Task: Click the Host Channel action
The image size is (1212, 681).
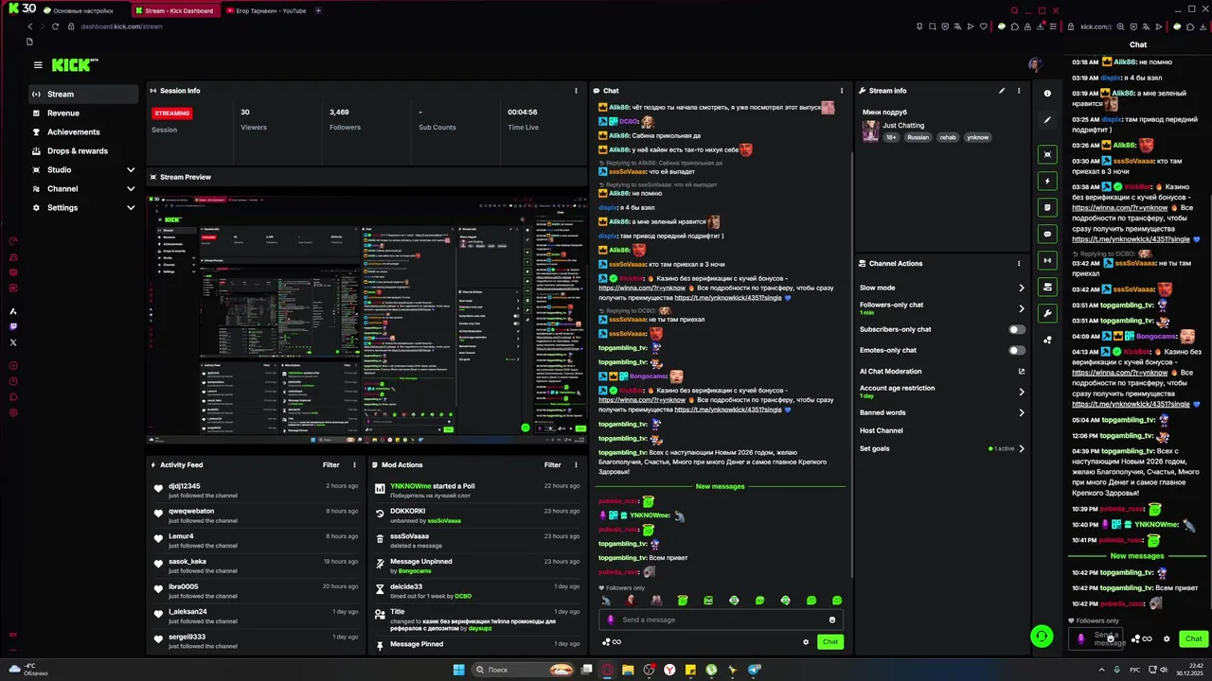Action: pyautogui.click(x=881, y=430)
